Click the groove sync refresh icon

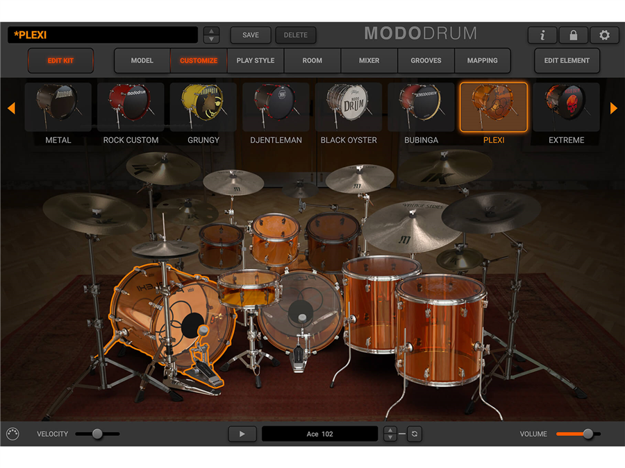pos(415,434)
